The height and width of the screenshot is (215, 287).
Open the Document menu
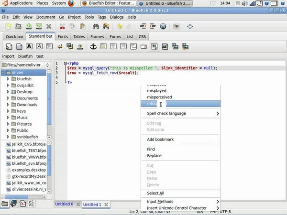tap(45, 17)
